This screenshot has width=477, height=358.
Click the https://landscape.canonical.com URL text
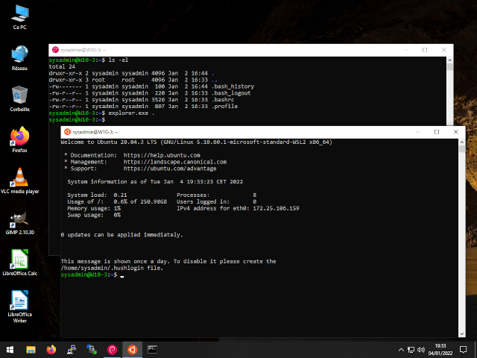tap(175, 162)
